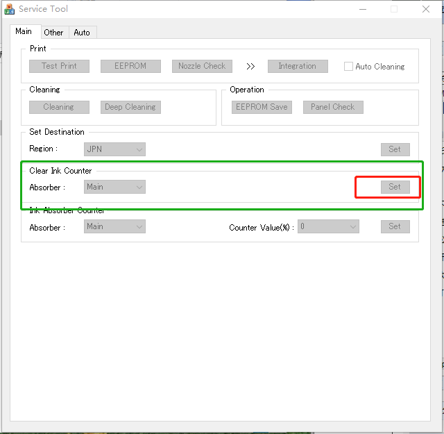
Task: Click Set next to Counter Value
Action: point(395,226)
